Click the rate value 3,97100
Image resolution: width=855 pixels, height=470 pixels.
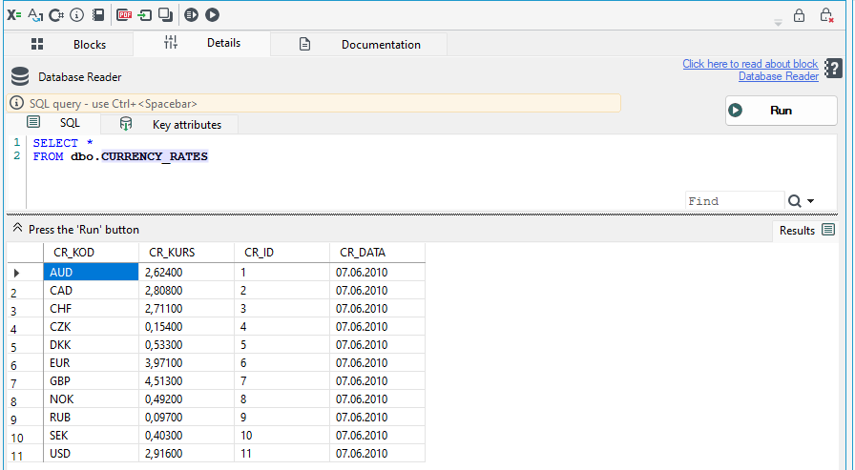point(186,362)
